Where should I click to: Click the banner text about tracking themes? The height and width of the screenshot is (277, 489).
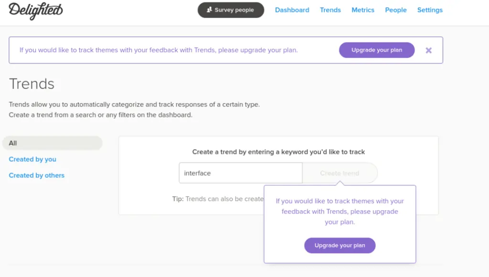[x=159, y=50]
